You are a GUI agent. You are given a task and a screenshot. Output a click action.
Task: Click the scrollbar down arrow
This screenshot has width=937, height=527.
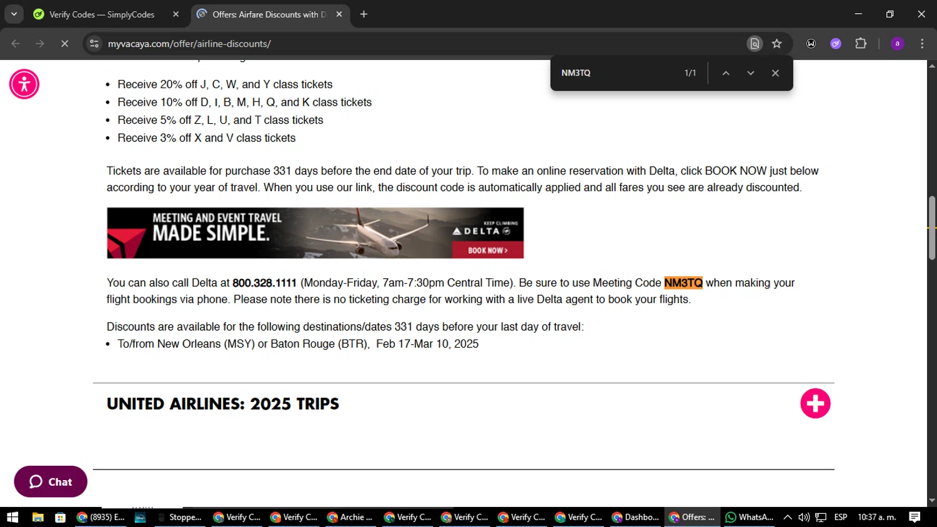(932, 501)
